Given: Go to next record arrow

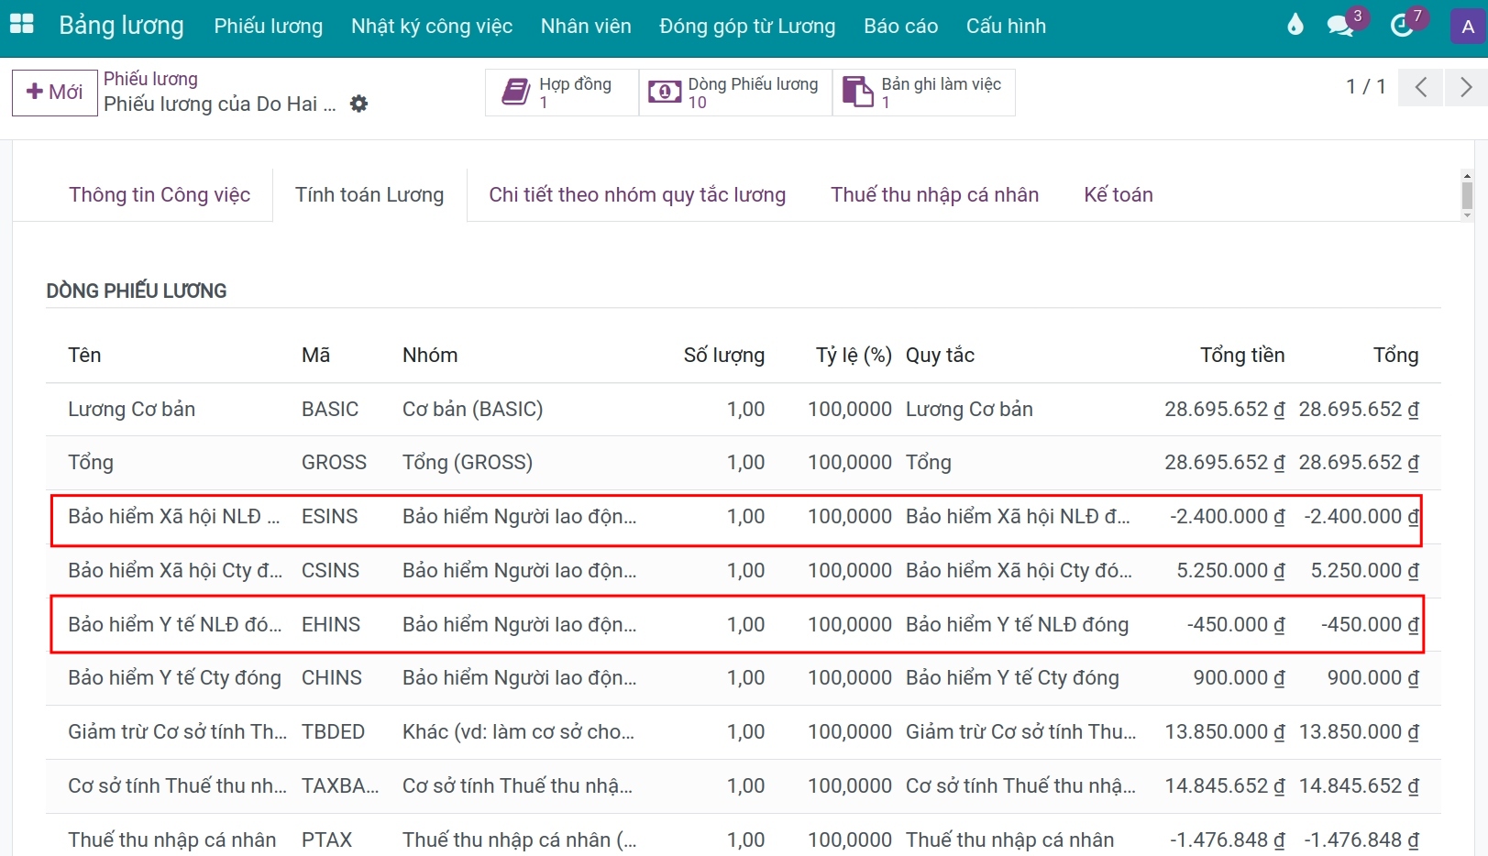Looking at the screenshot, I should coord(1465,87).
